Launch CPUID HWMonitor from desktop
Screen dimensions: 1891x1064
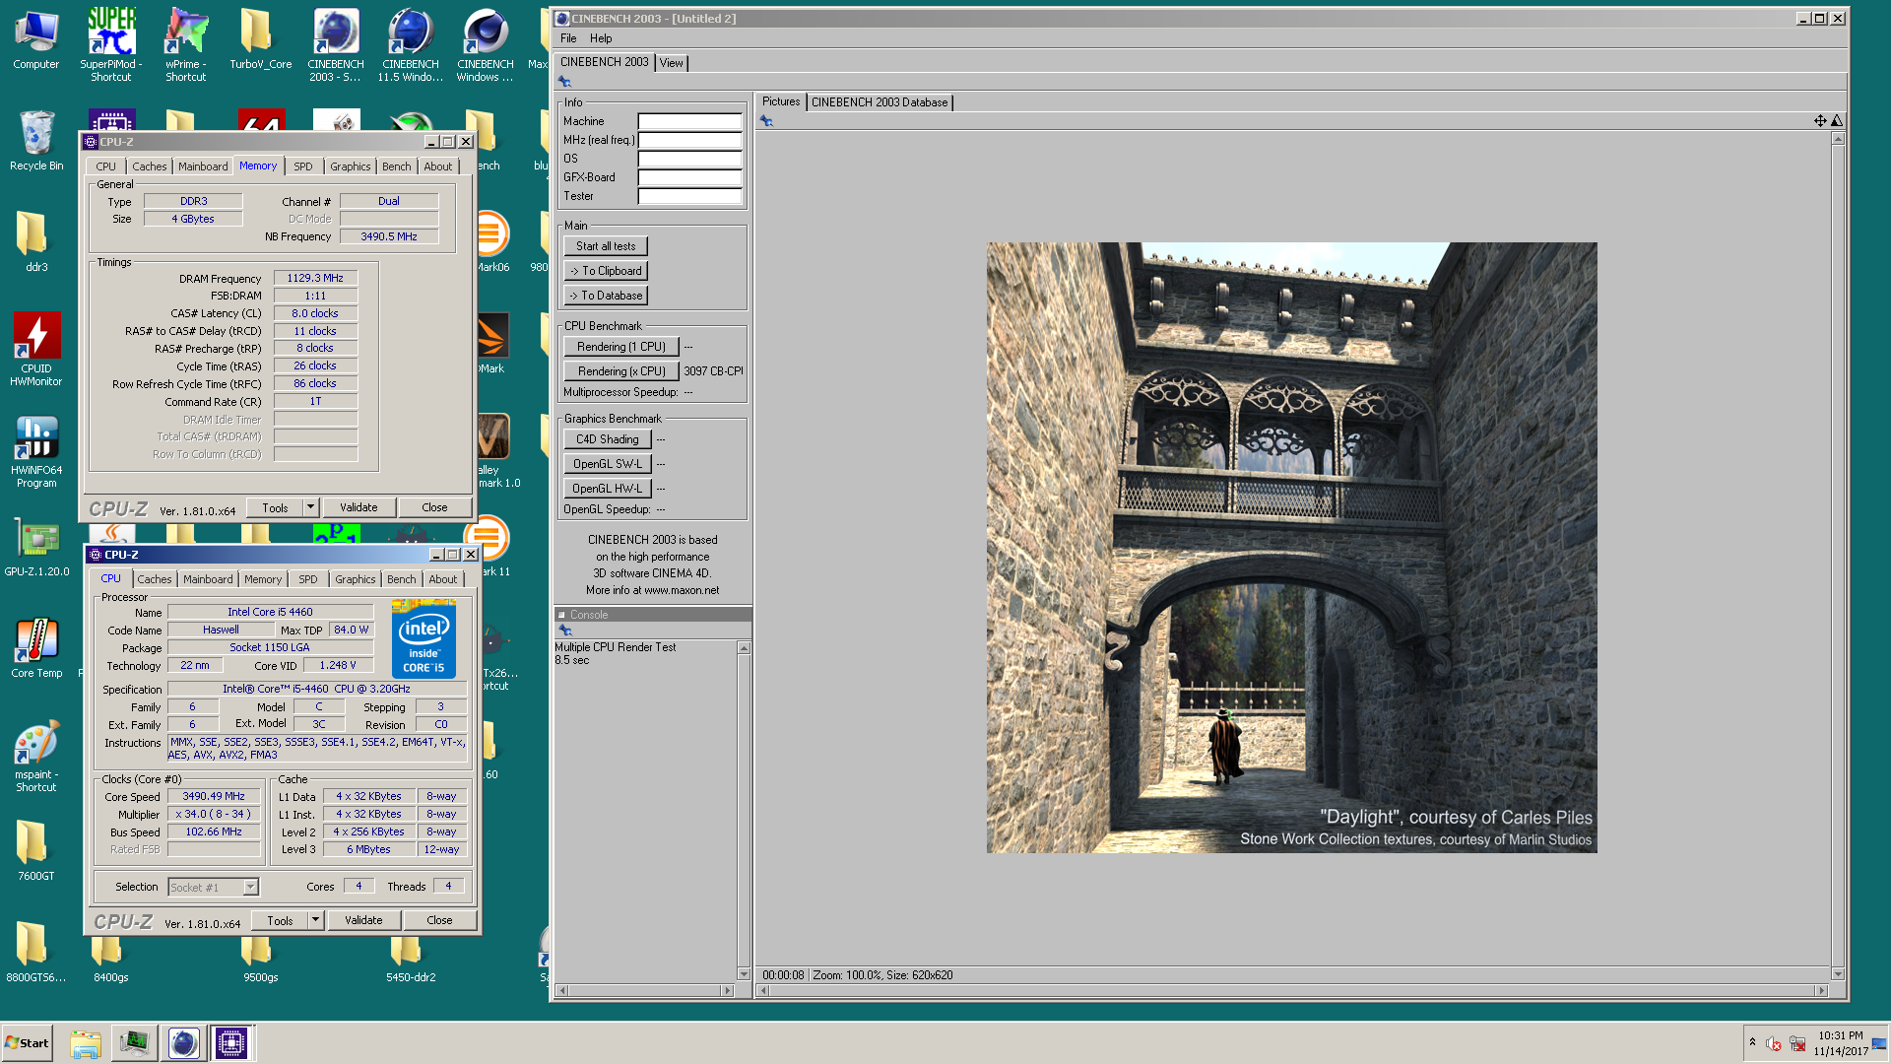36,350
